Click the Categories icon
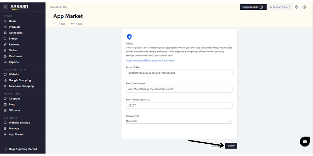The width and height of the screenshot is (313, 156). click(x=5, y=33)
